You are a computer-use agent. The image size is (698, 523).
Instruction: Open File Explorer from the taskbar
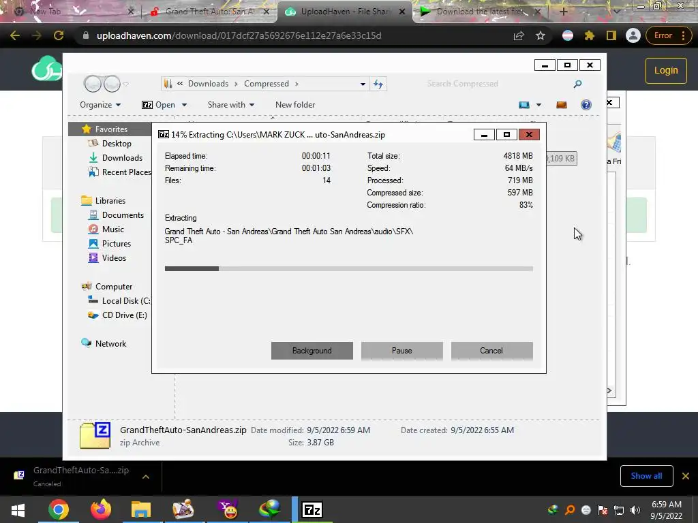click(x=141, y=510)
